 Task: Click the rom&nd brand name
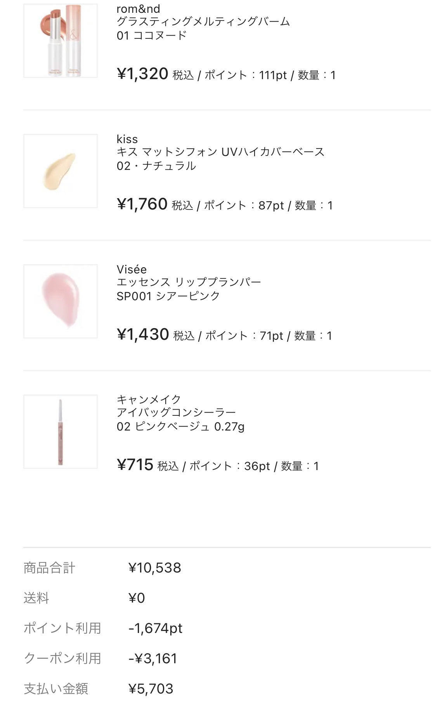click(138, 9)
